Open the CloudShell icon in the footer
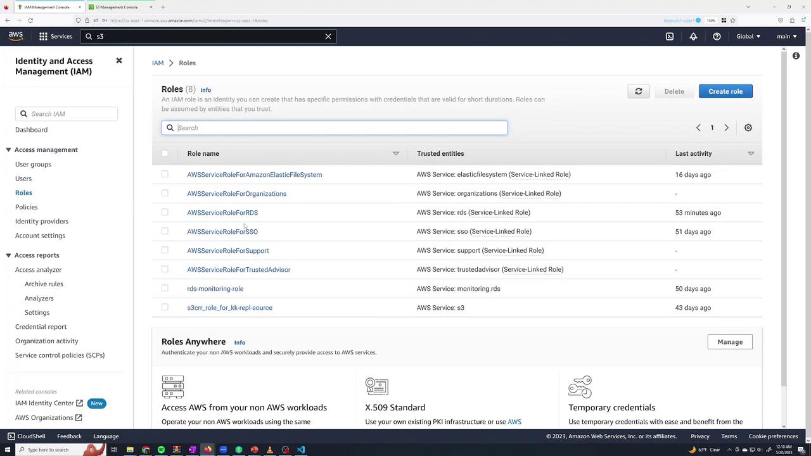 [11, 436]
